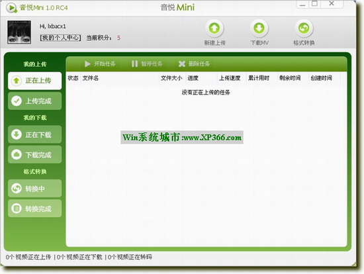Image resolution: width=364 pixels, height=274 pixels.
Task: Click the 上传速度 column header
Action: point(232,78)
